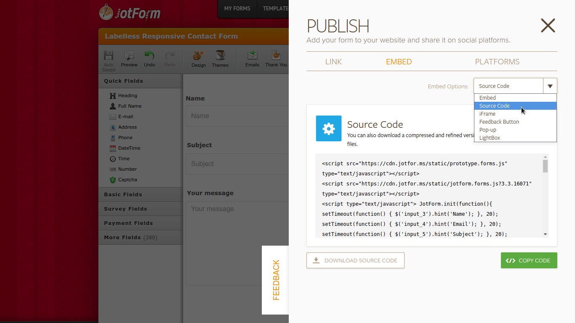Close the Publish panel with X
This screenshot has width=575, height=323.
548,26
